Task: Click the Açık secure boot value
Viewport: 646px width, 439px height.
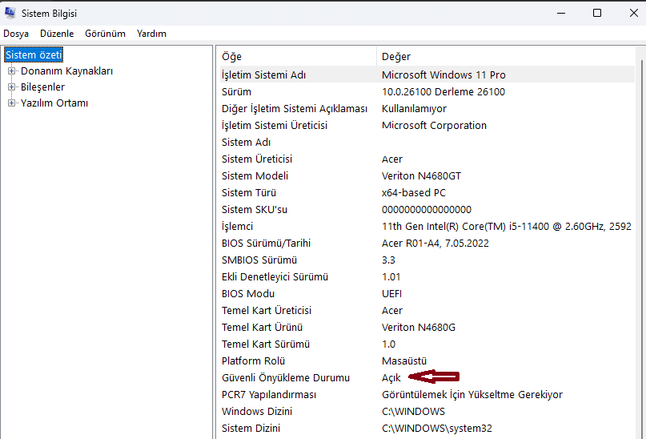Action: (391, 378)
